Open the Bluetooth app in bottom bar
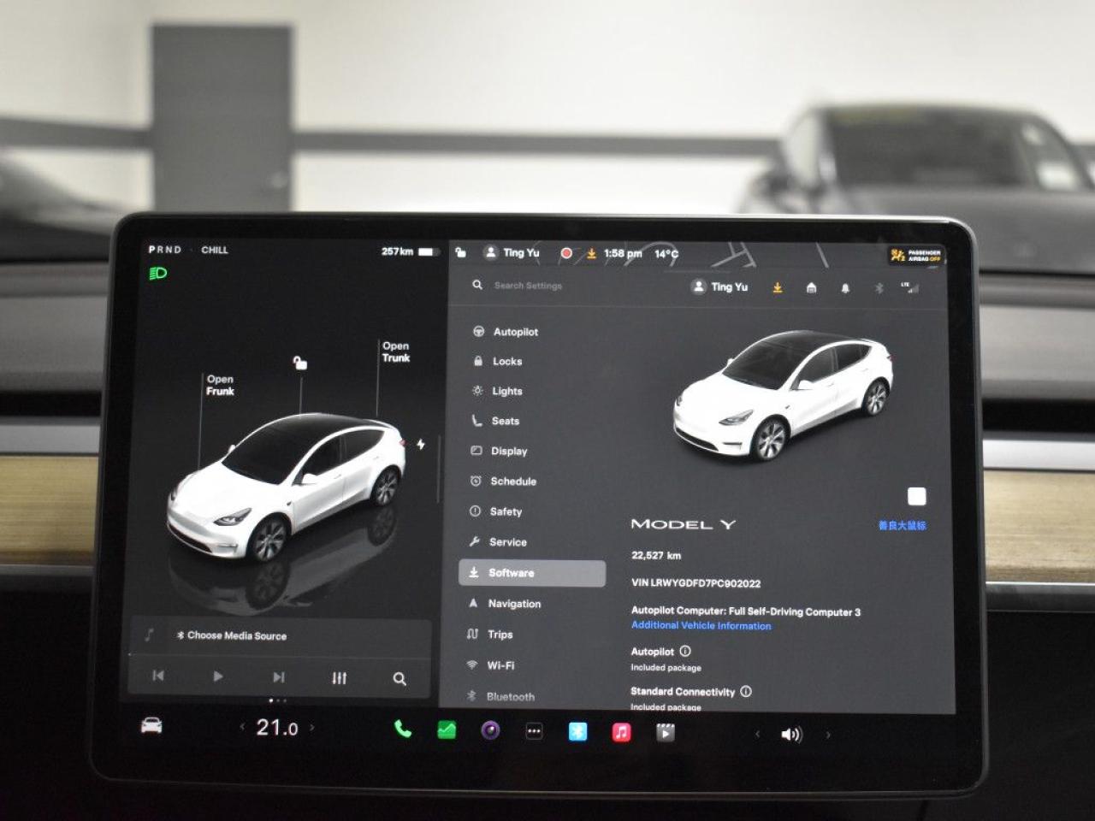This screenshot has height=821, width=1095. coord(578,731)
